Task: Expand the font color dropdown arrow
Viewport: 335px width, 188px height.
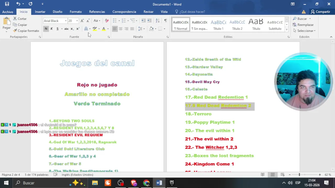Action: 108,29
